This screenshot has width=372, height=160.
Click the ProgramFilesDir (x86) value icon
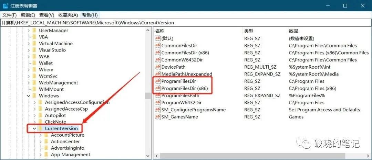[x=157, y=88]
